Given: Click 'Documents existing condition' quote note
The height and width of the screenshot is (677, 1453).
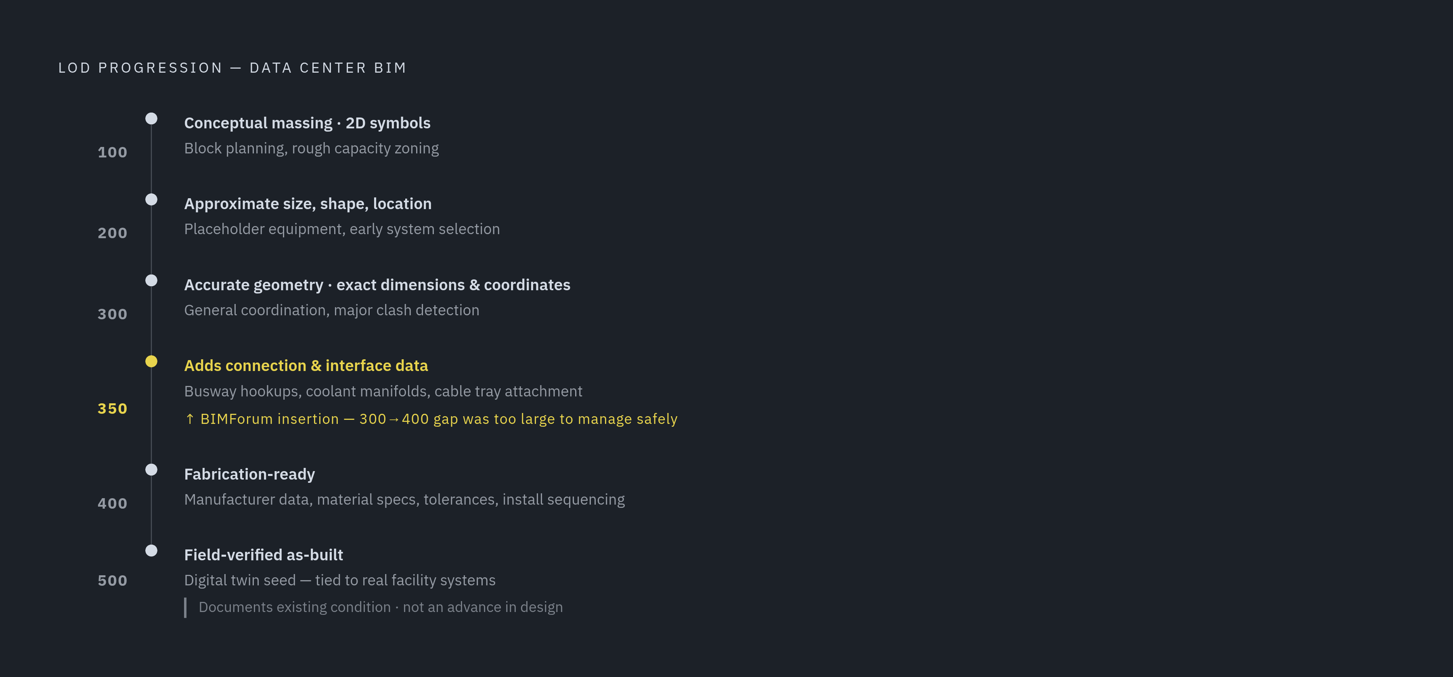Looking at the screenshot, I should pos(373,608).
